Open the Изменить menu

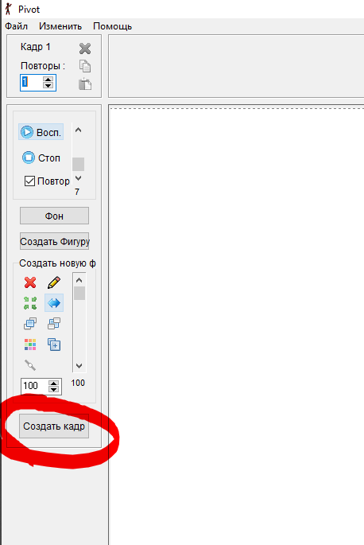60,26
